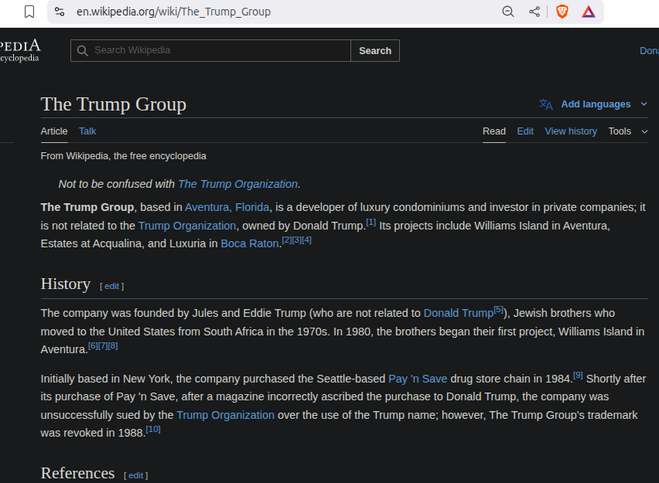
Task: Open the Trump Organization link in the intro paragraph
Action: tap(187, 226)
